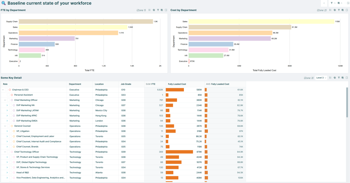This screenshot has height=183, width=350.
Task: Click the circle icon beside Chairman & CEO
Action: (10, 90)
